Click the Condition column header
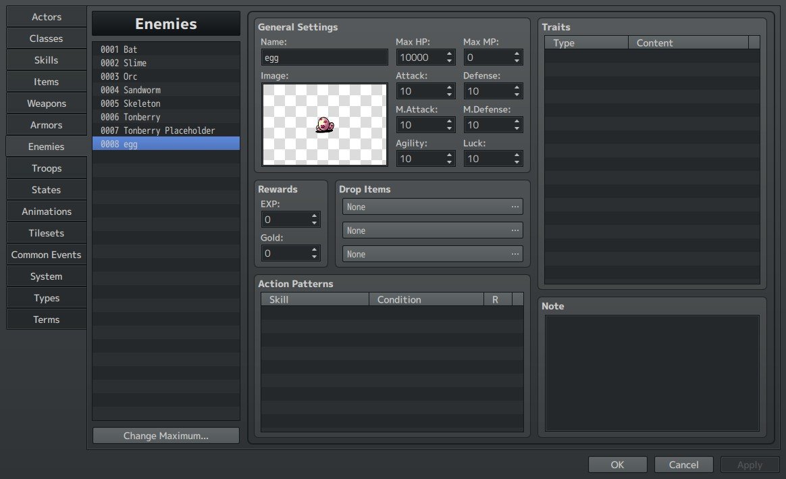The height and width of the screenshot is (479, 786). 426,299
